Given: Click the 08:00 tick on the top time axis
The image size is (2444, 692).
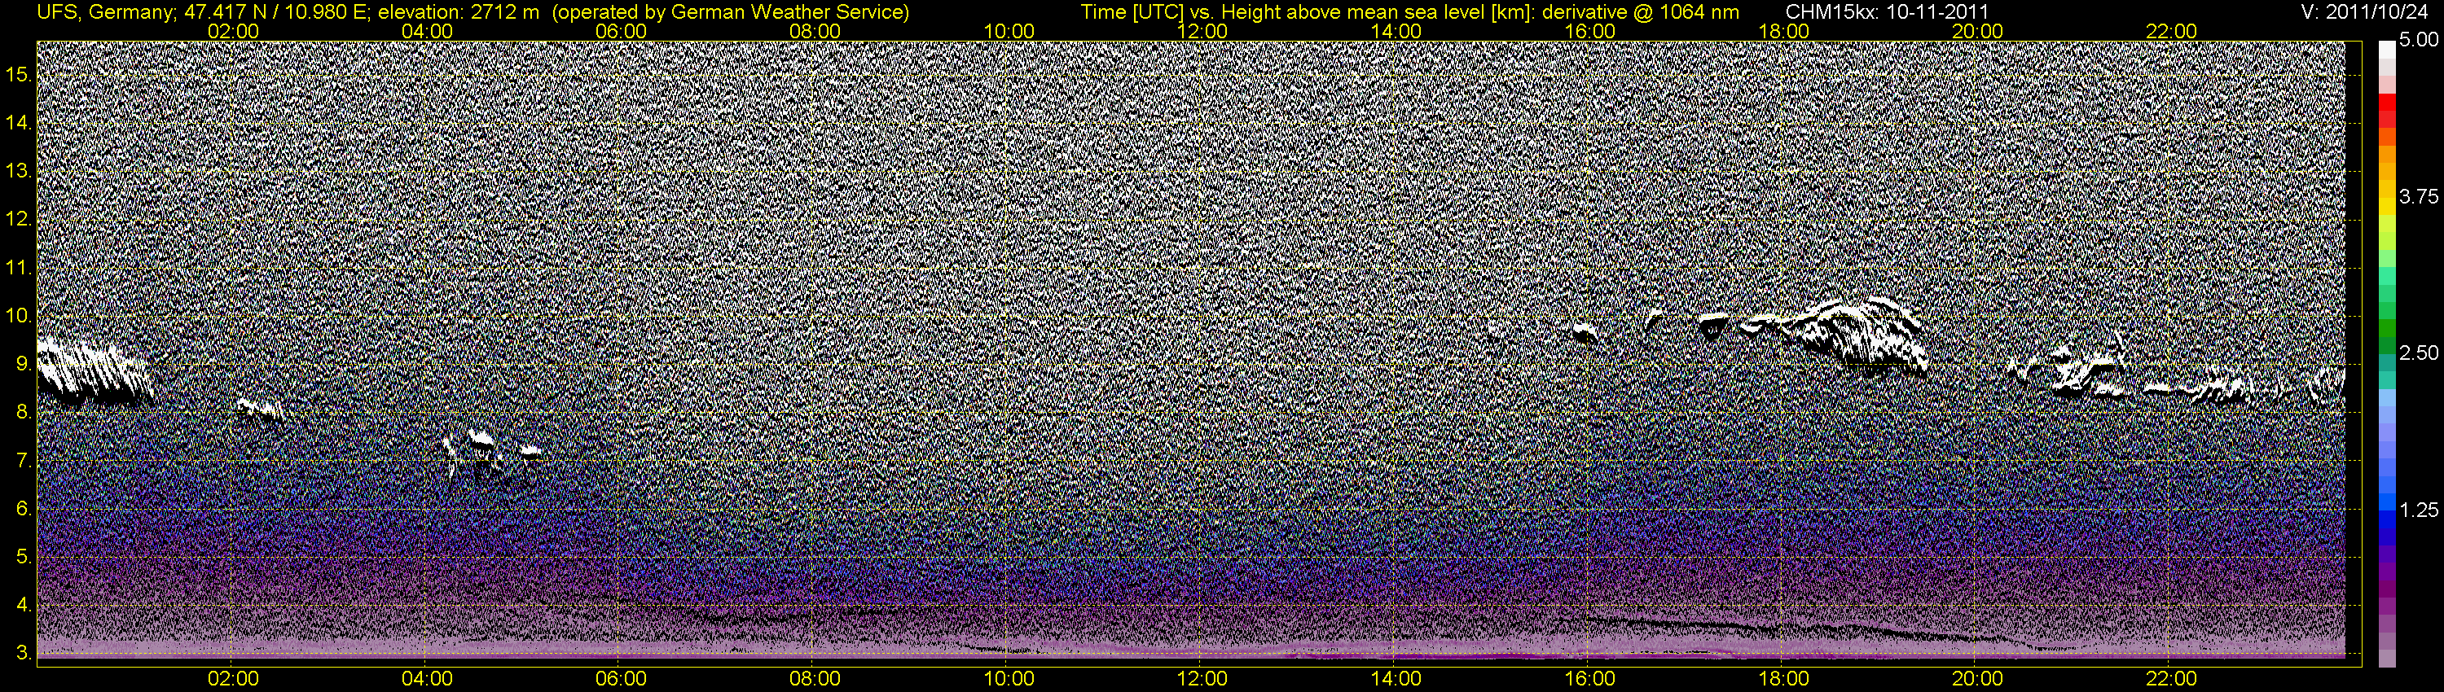Looking at the screenshot, I should pos(815,31).
